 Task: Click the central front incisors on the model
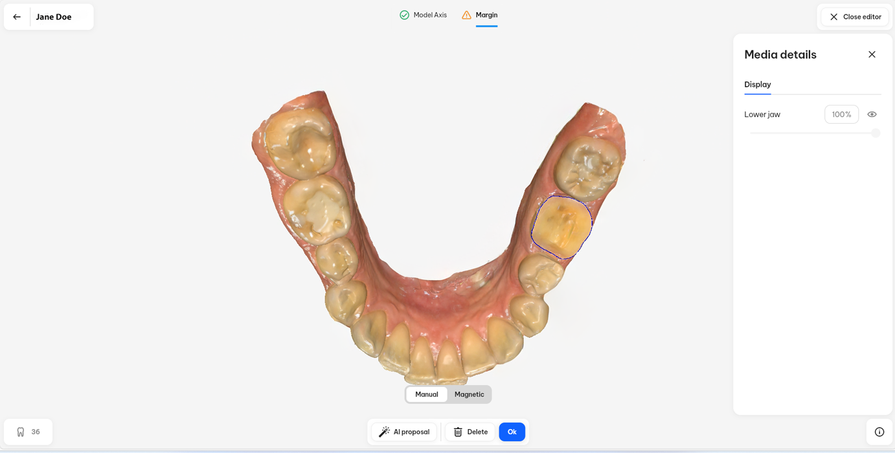click(434, 356)
